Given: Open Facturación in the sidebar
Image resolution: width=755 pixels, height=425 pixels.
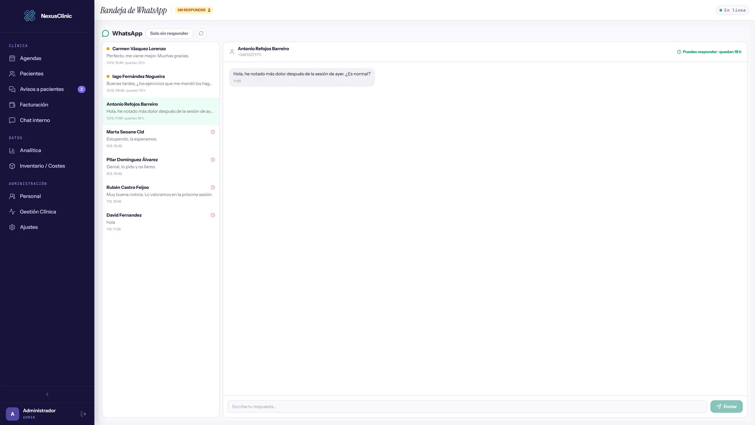Looking at the screenshot, I should click(x=47, y=105).
